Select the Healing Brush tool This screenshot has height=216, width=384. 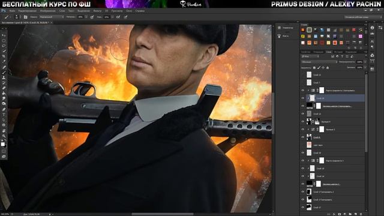coord(4,67)
